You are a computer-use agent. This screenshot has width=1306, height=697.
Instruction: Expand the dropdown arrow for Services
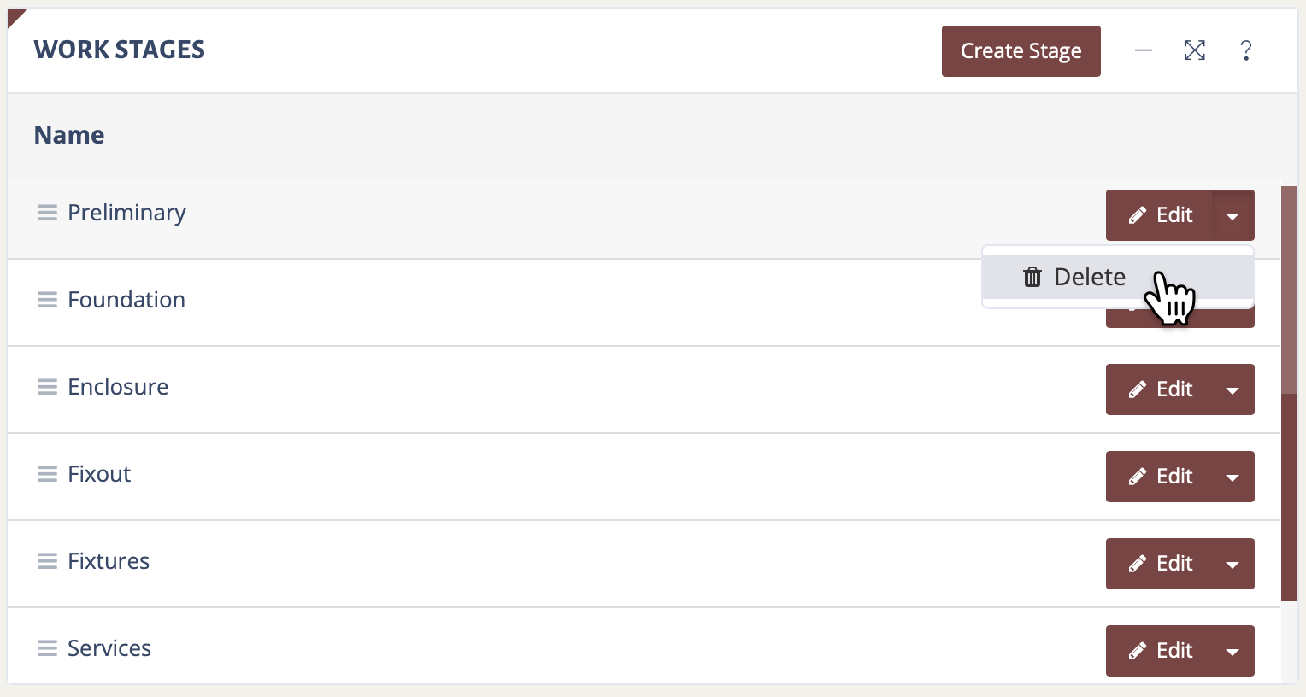[x=1232, y=652]
